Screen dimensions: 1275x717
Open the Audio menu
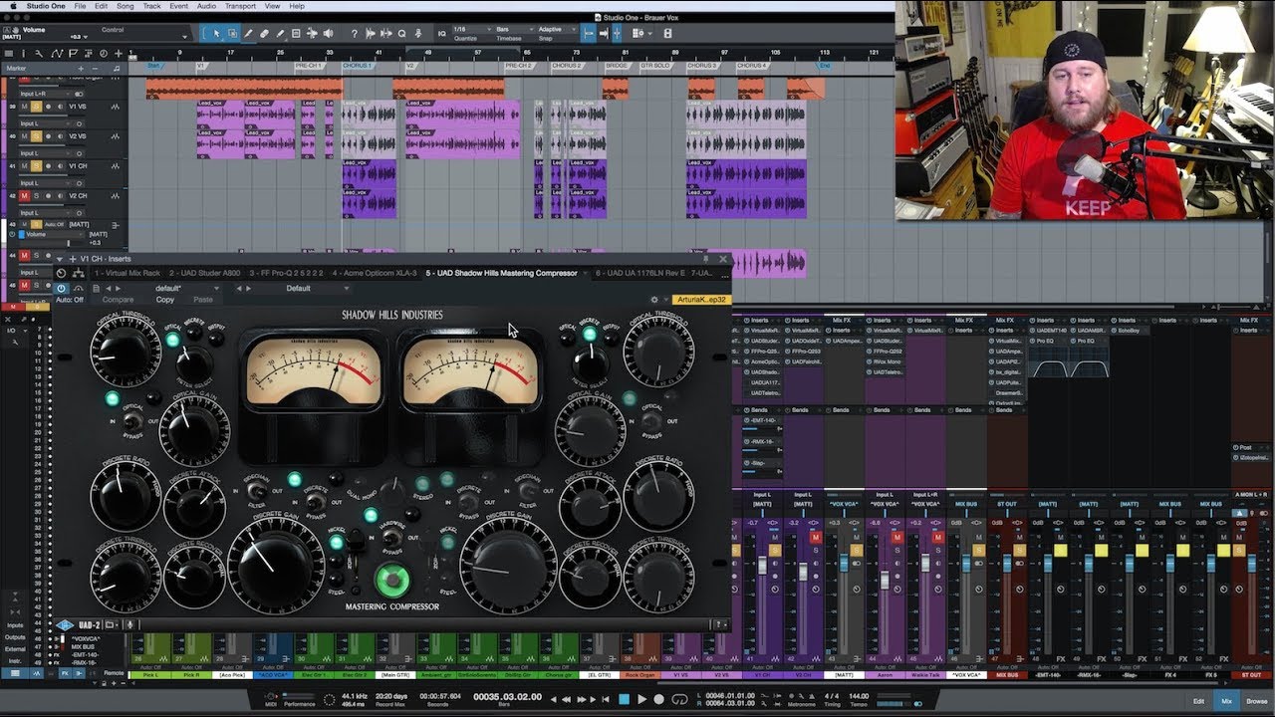[x=206, y=6]
